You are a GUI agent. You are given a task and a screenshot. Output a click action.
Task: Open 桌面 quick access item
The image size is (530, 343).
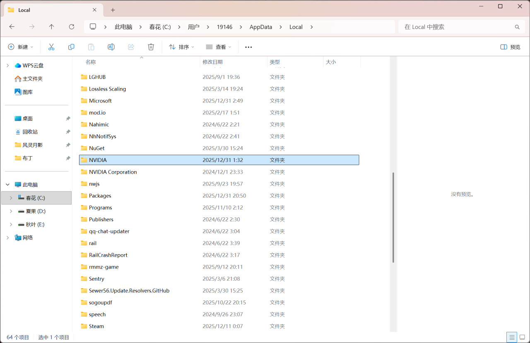pyautogui.click(x=24, y=118)
